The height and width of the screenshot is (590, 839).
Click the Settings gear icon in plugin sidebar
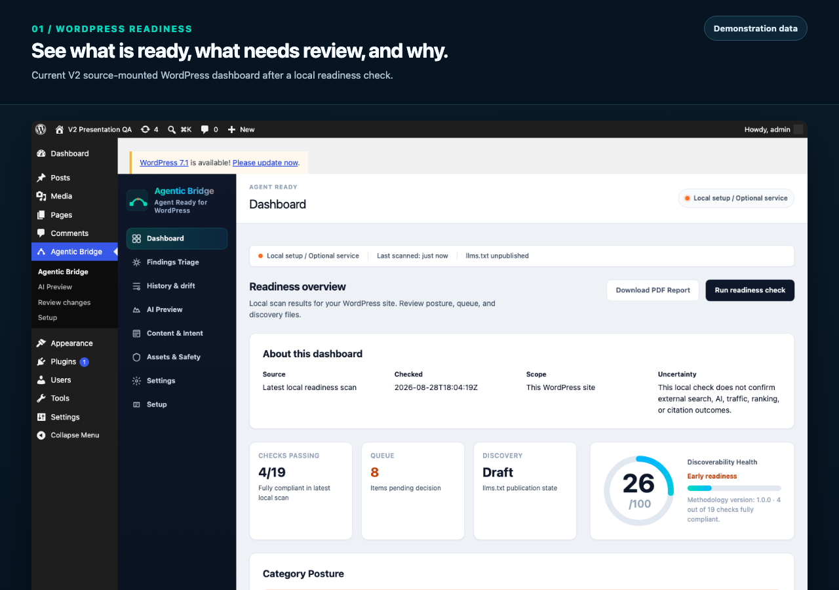[x=136, y=381]
